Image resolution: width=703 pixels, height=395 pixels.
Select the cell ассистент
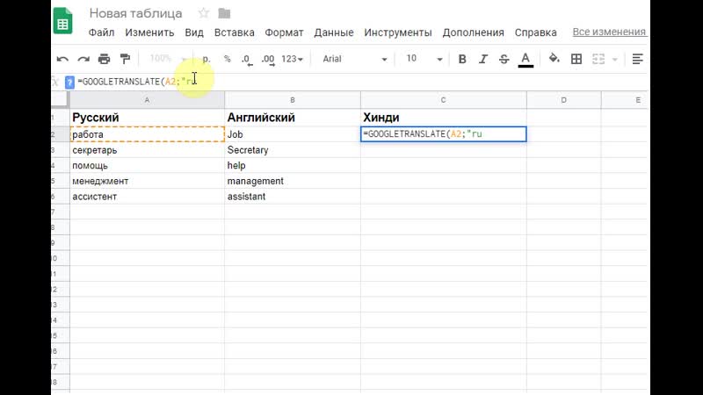(147, 197)
